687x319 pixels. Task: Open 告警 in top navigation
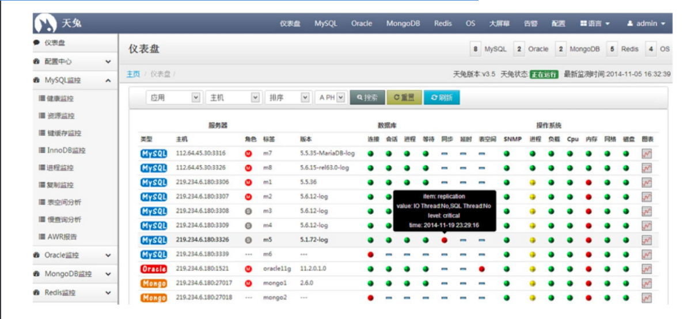click(x=531, y=24)
